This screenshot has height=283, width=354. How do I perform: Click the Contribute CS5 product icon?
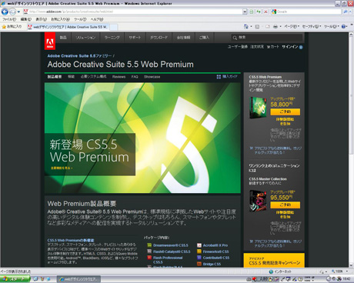coord(199,258)
